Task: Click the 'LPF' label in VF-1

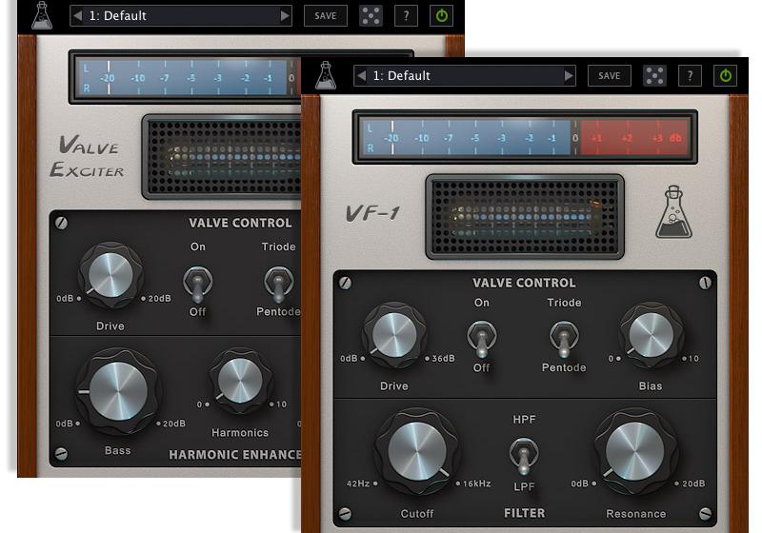Action: 524,487
